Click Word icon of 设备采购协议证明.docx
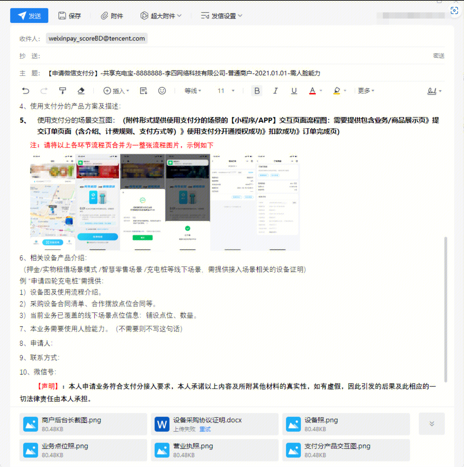464x467 pixels. [x=162, y=424]
